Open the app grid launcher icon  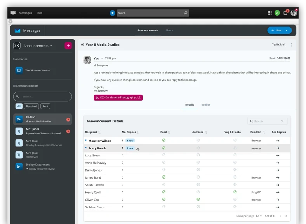269,13
